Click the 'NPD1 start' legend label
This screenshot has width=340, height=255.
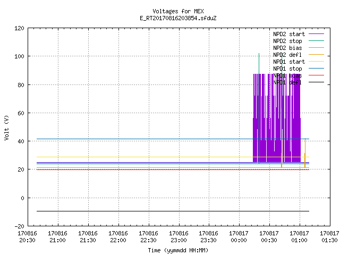(x=289, y=62)
